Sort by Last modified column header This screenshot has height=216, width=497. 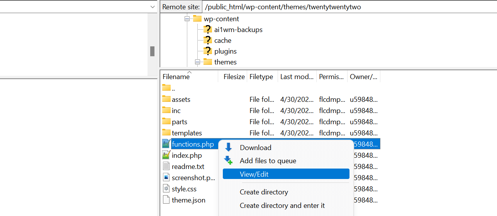297,77
